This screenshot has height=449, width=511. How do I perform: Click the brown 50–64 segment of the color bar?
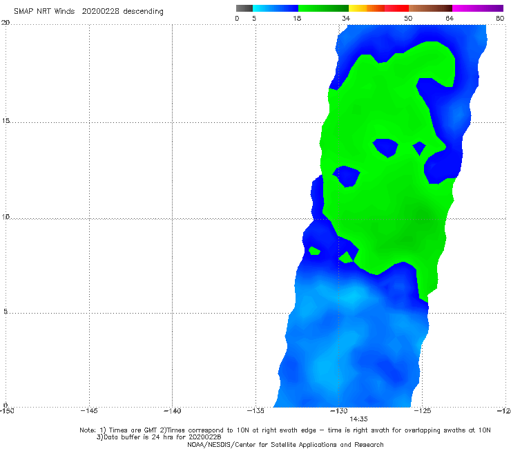430,8
